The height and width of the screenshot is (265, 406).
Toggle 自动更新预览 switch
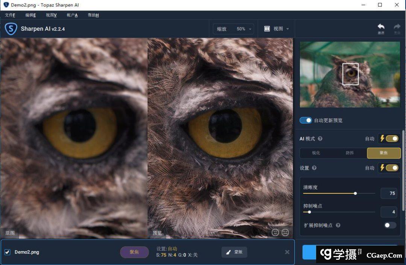[306, 120]
